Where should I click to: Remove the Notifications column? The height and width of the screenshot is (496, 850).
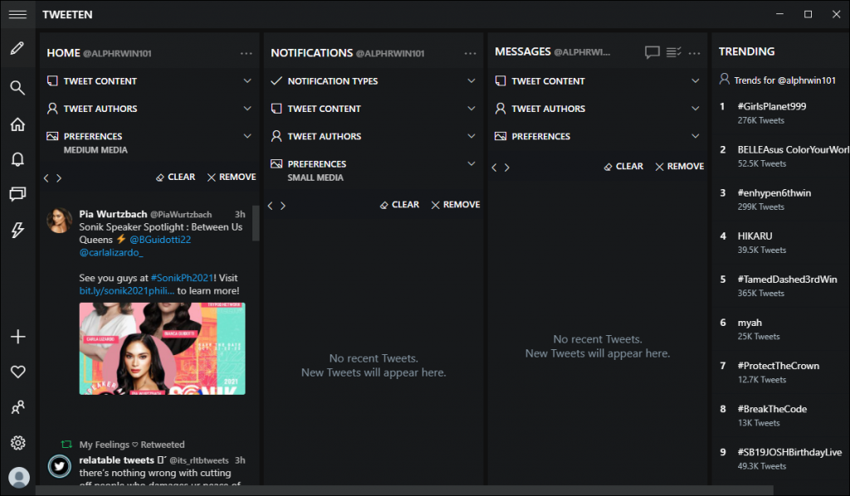tap(455, 204)
